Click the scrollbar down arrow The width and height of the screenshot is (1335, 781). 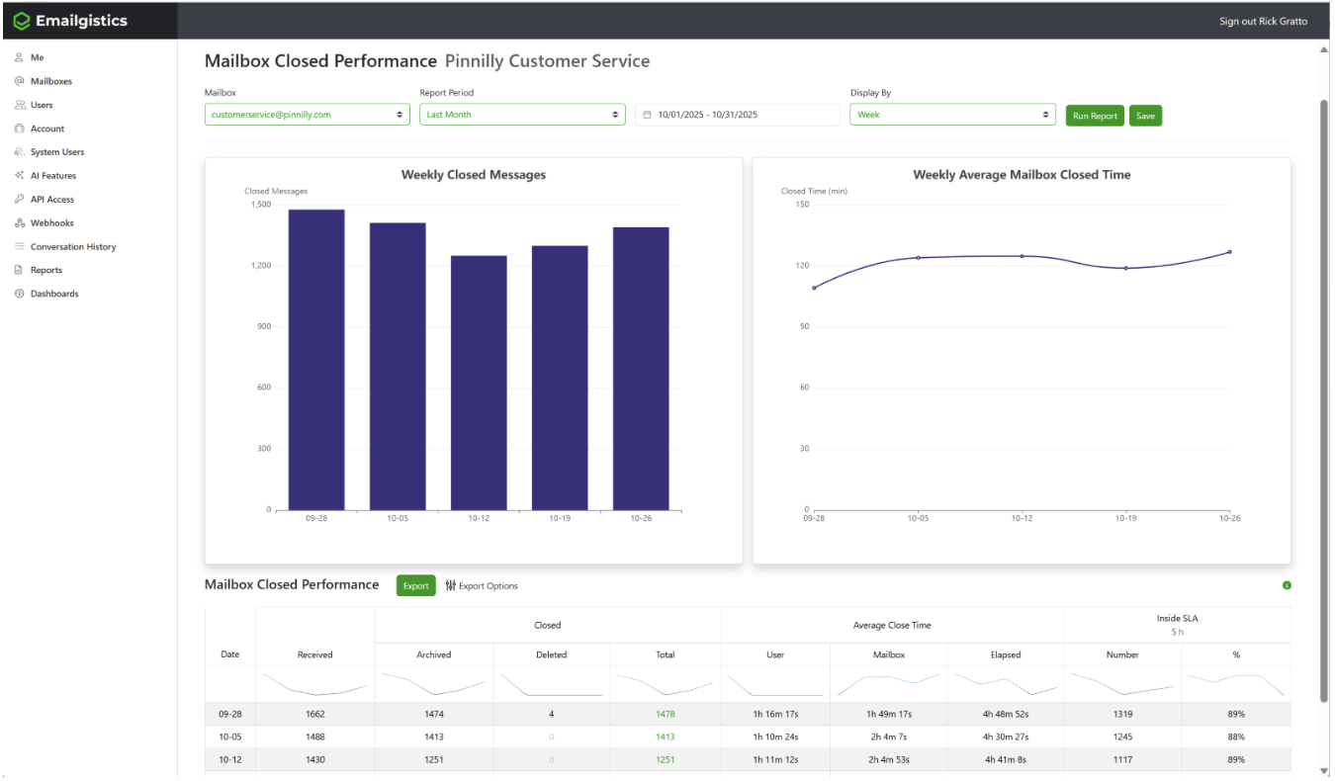pos(1324,771)
